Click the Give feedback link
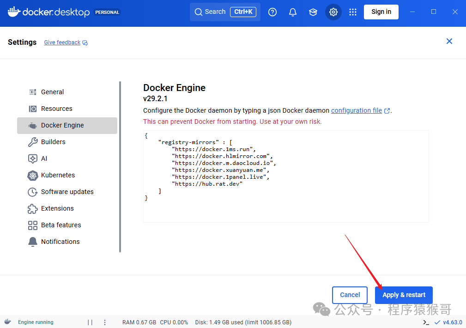The height and width of the screenshot is (328, 466). [x=62, y=43]
